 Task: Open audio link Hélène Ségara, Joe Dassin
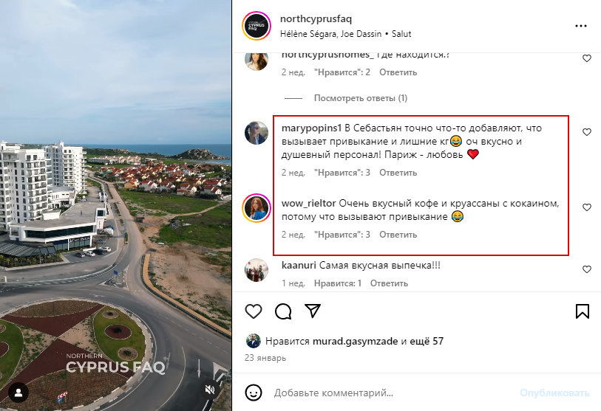[330, 34]
